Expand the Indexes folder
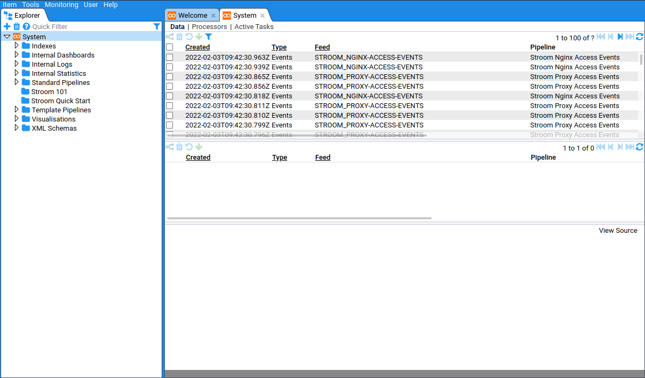 (17, 46)
